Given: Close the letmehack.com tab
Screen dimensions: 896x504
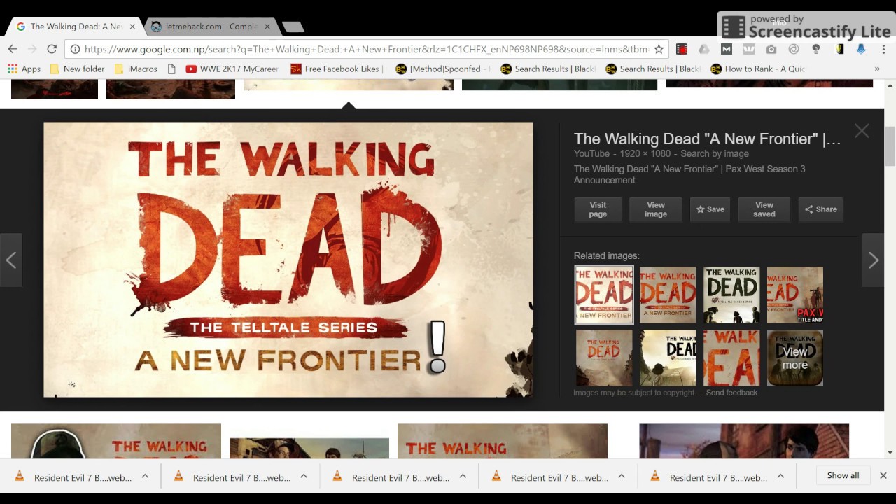Looking at the screenshot, I should click(267, 27).
